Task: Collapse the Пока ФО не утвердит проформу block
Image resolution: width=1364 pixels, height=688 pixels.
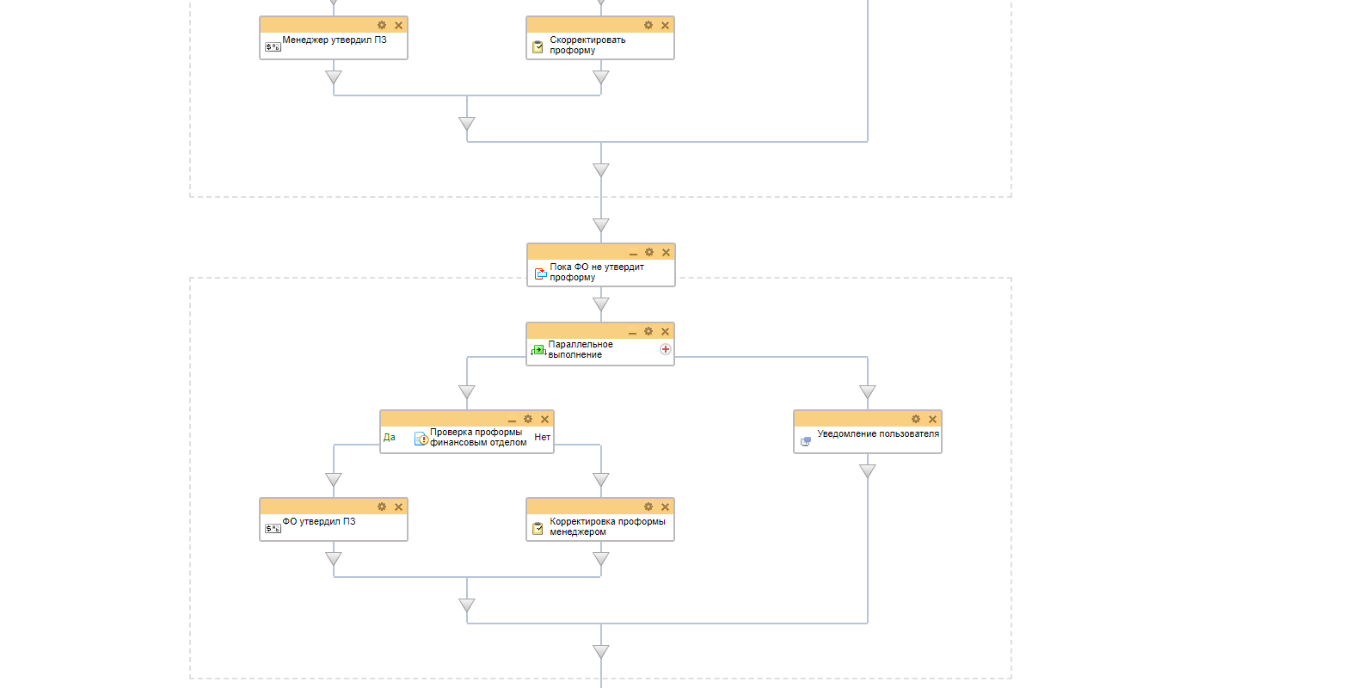Action: click(x=633, y=253)
